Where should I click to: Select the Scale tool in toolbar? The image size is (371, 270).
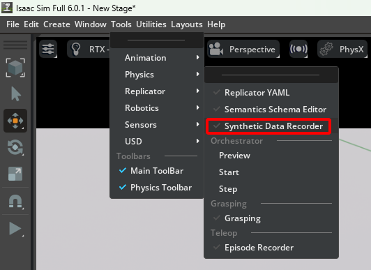(x=15, y=174)
